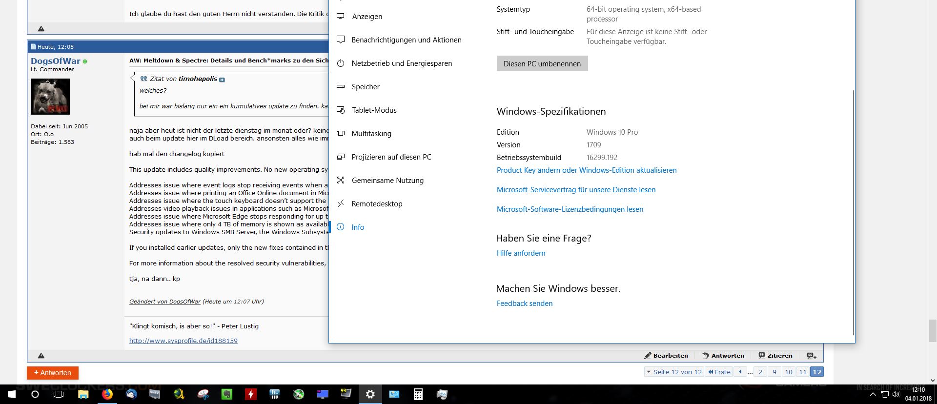Click the settings window scrollbar

(853, 212)
